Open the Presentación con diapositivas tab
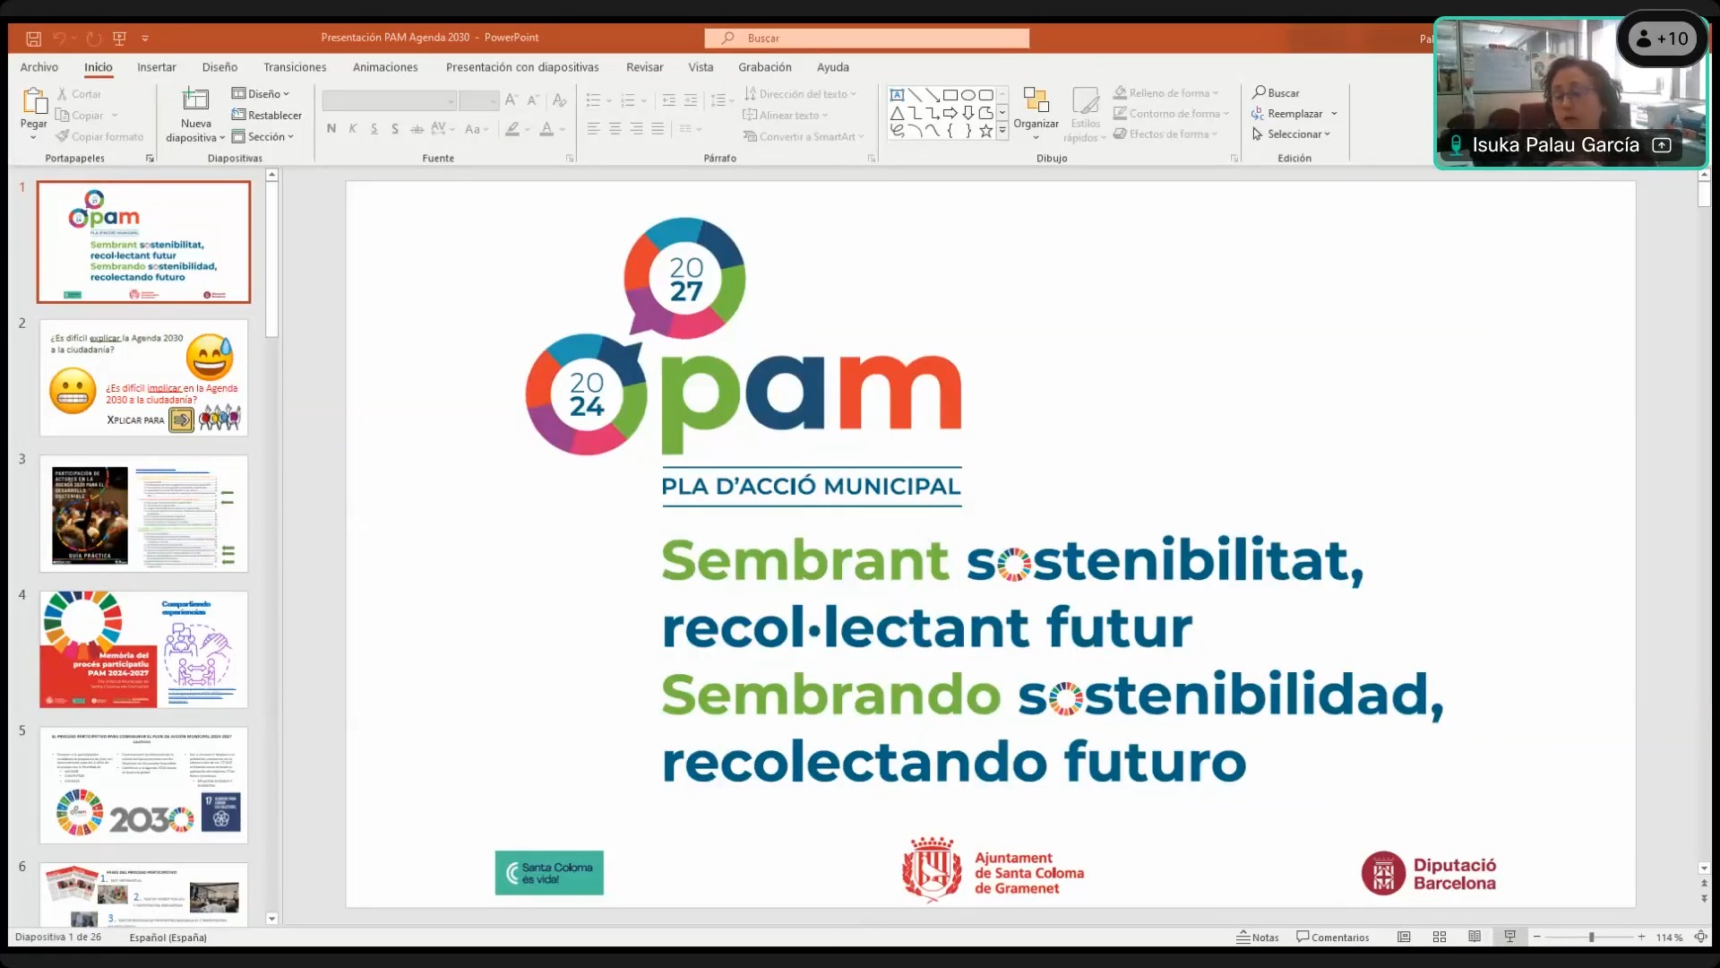The image size is (1720, 968). pyautogui.click(x=522, y=67)
